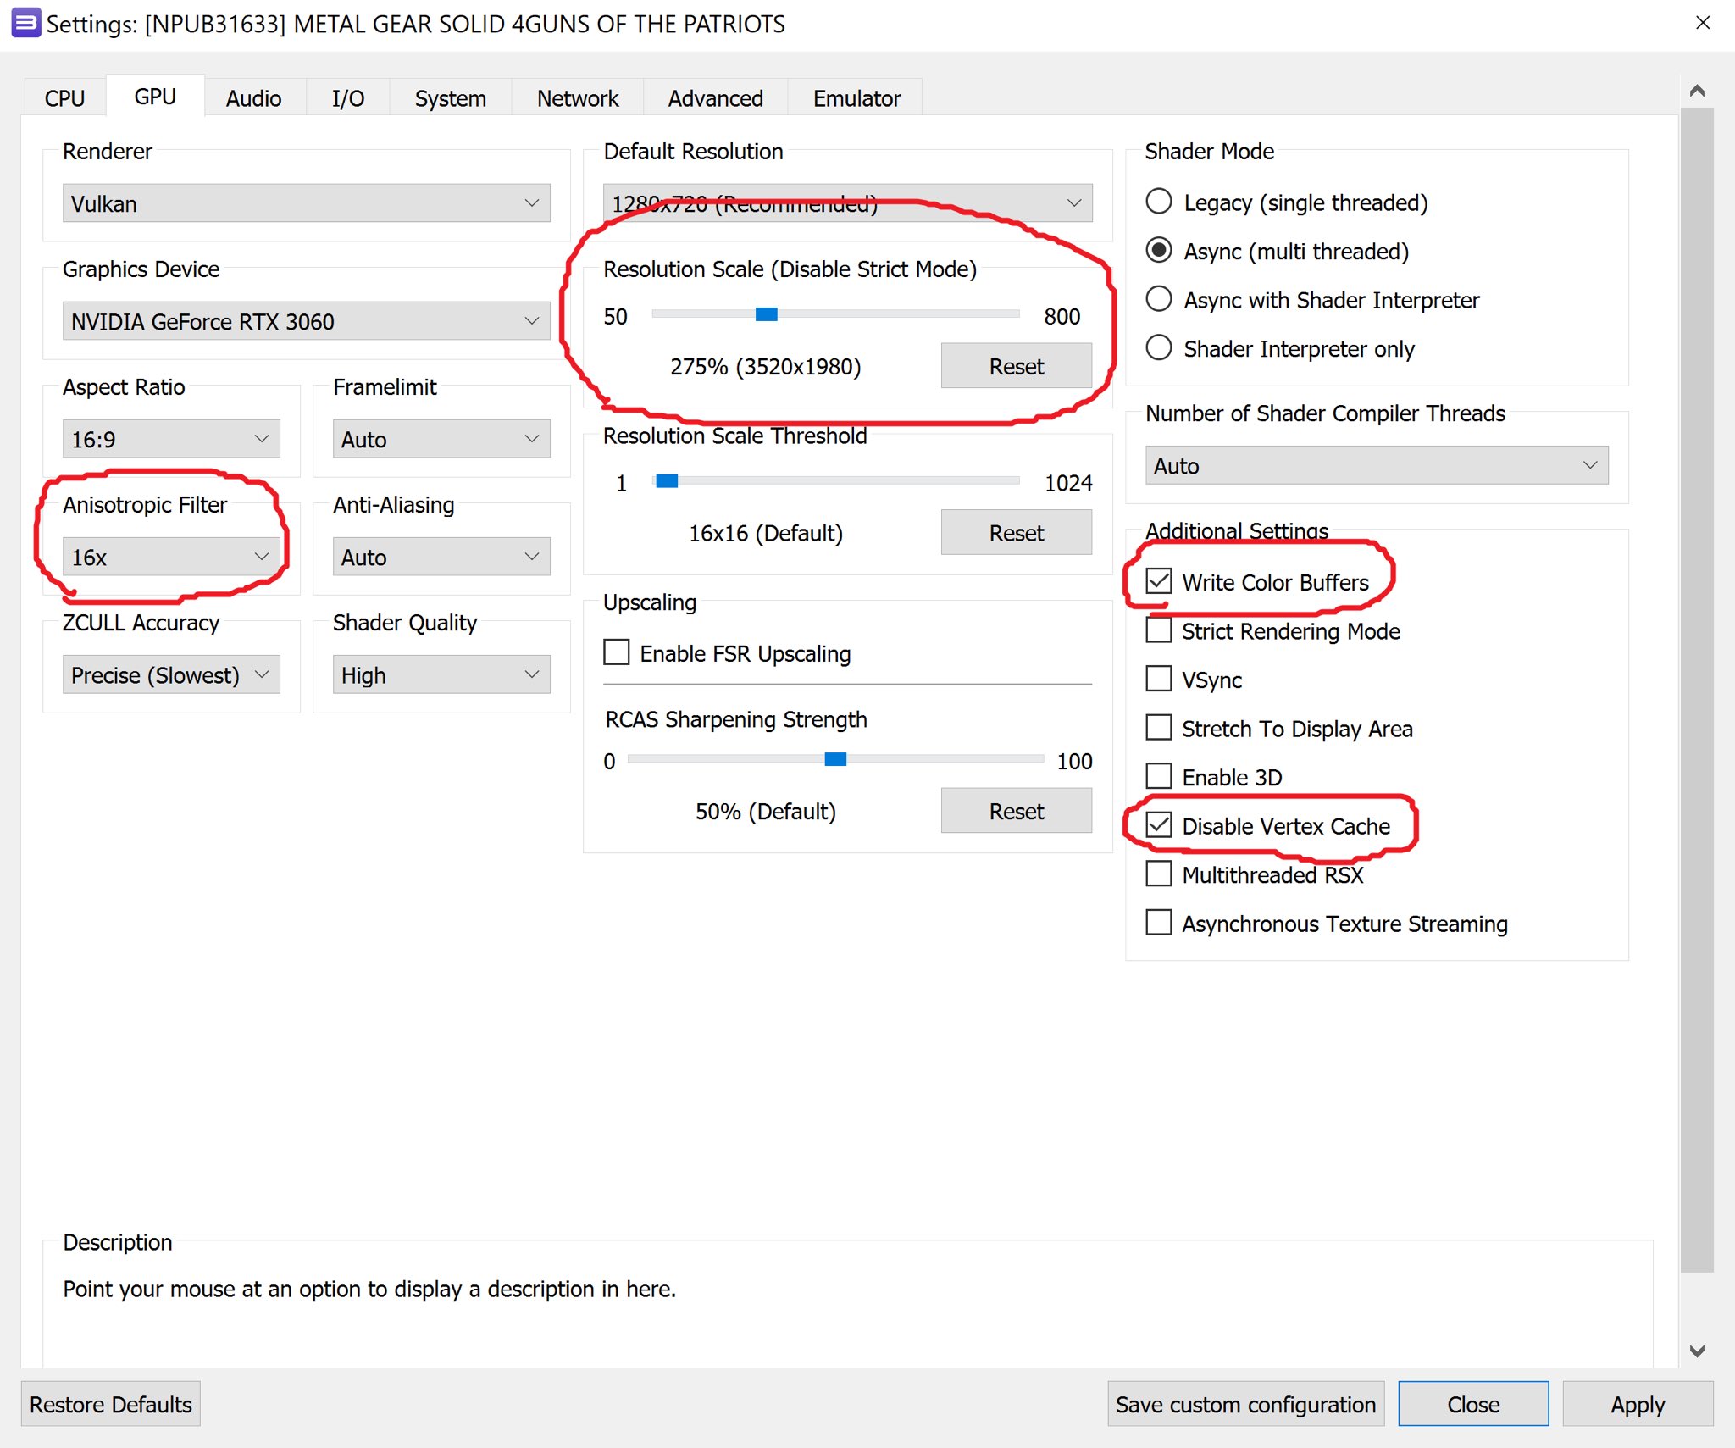Screen dimensions: 1735x1448
Task: Switch to the CPU tab
Action: click(64, 98)
